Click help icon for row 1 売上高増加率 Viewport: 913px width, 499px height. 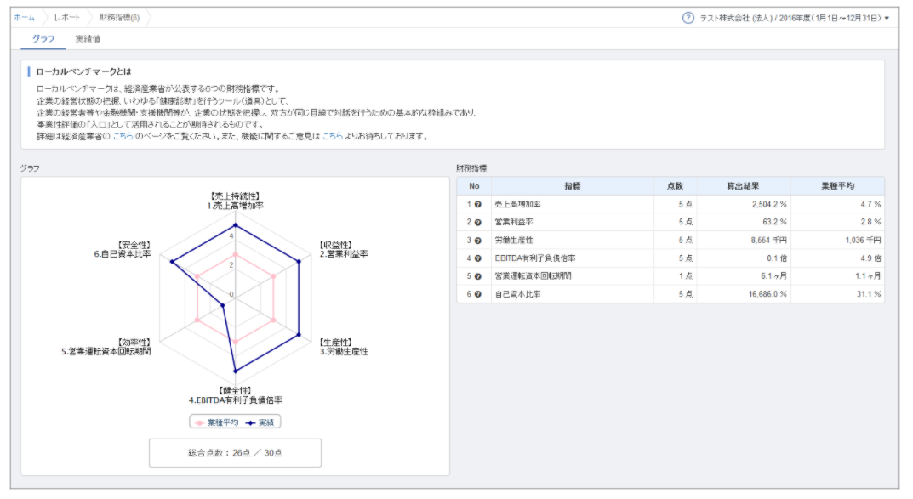click(x=478, y=205)
